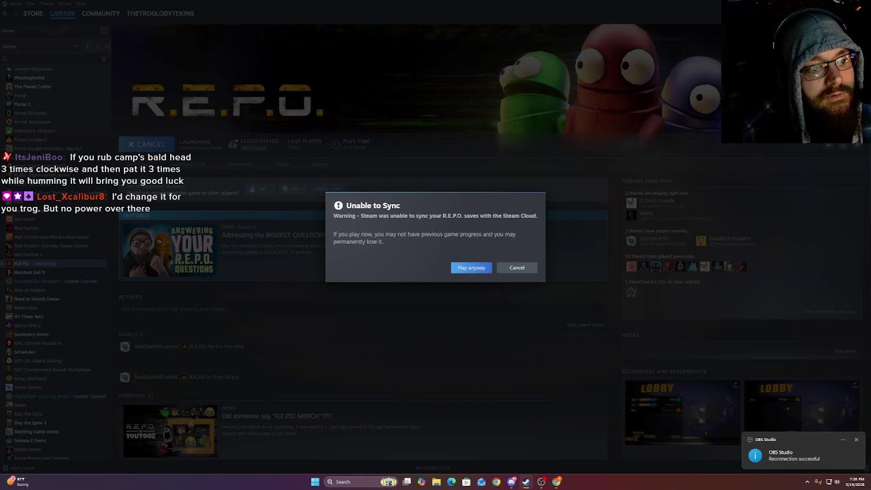The width and height of the screenshot is (871, 490).
Task: Switch to Steam in the taskbar
Action: tap(526, 482)
